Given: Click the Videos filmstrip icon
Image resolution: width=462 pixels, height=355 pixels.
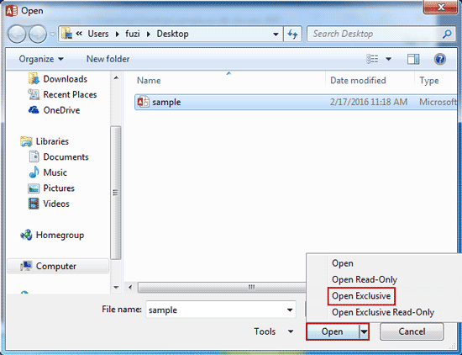Looking at the screenshot, I should (34, 204).
